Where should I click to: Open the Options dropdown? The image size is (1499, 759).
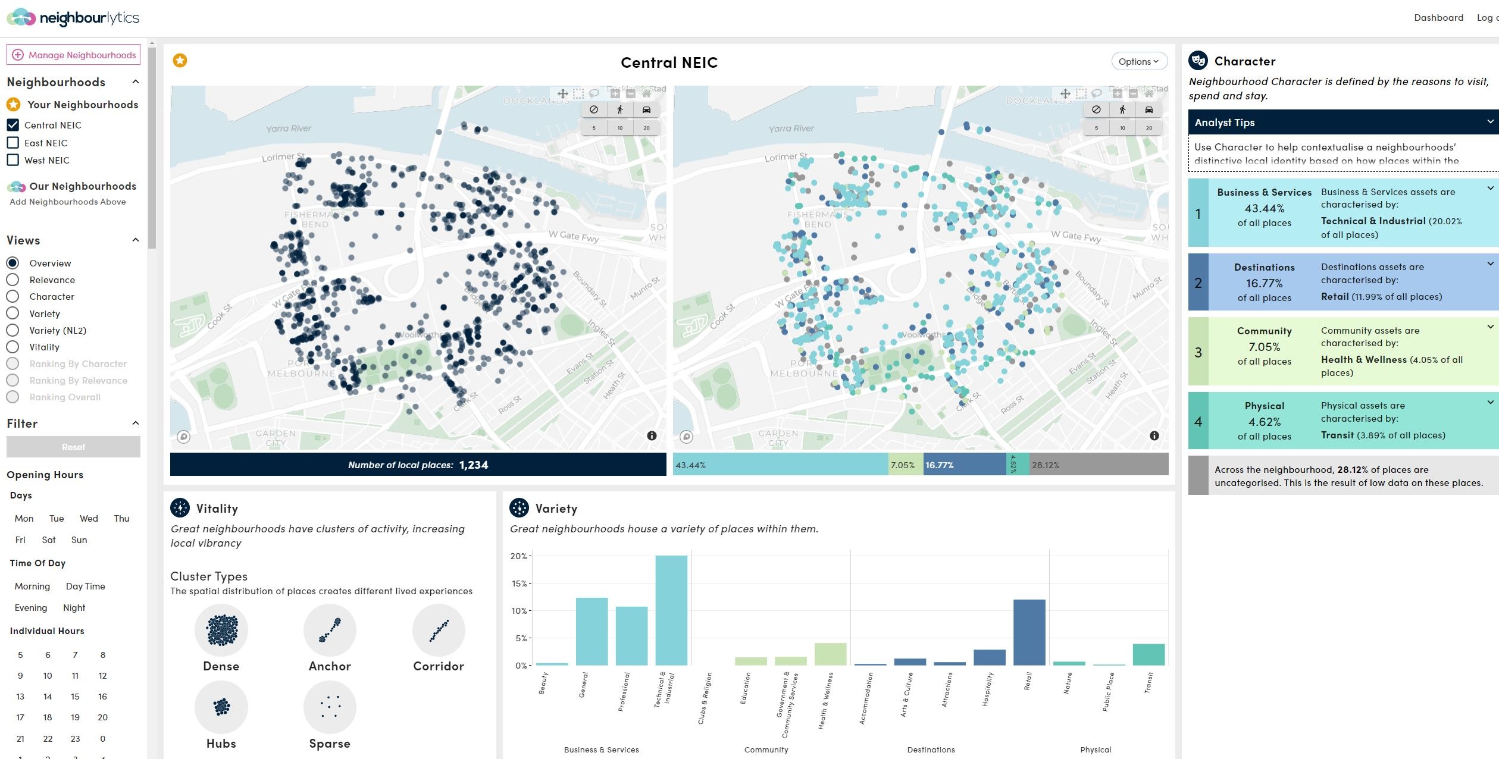[x=1139, y=61]
